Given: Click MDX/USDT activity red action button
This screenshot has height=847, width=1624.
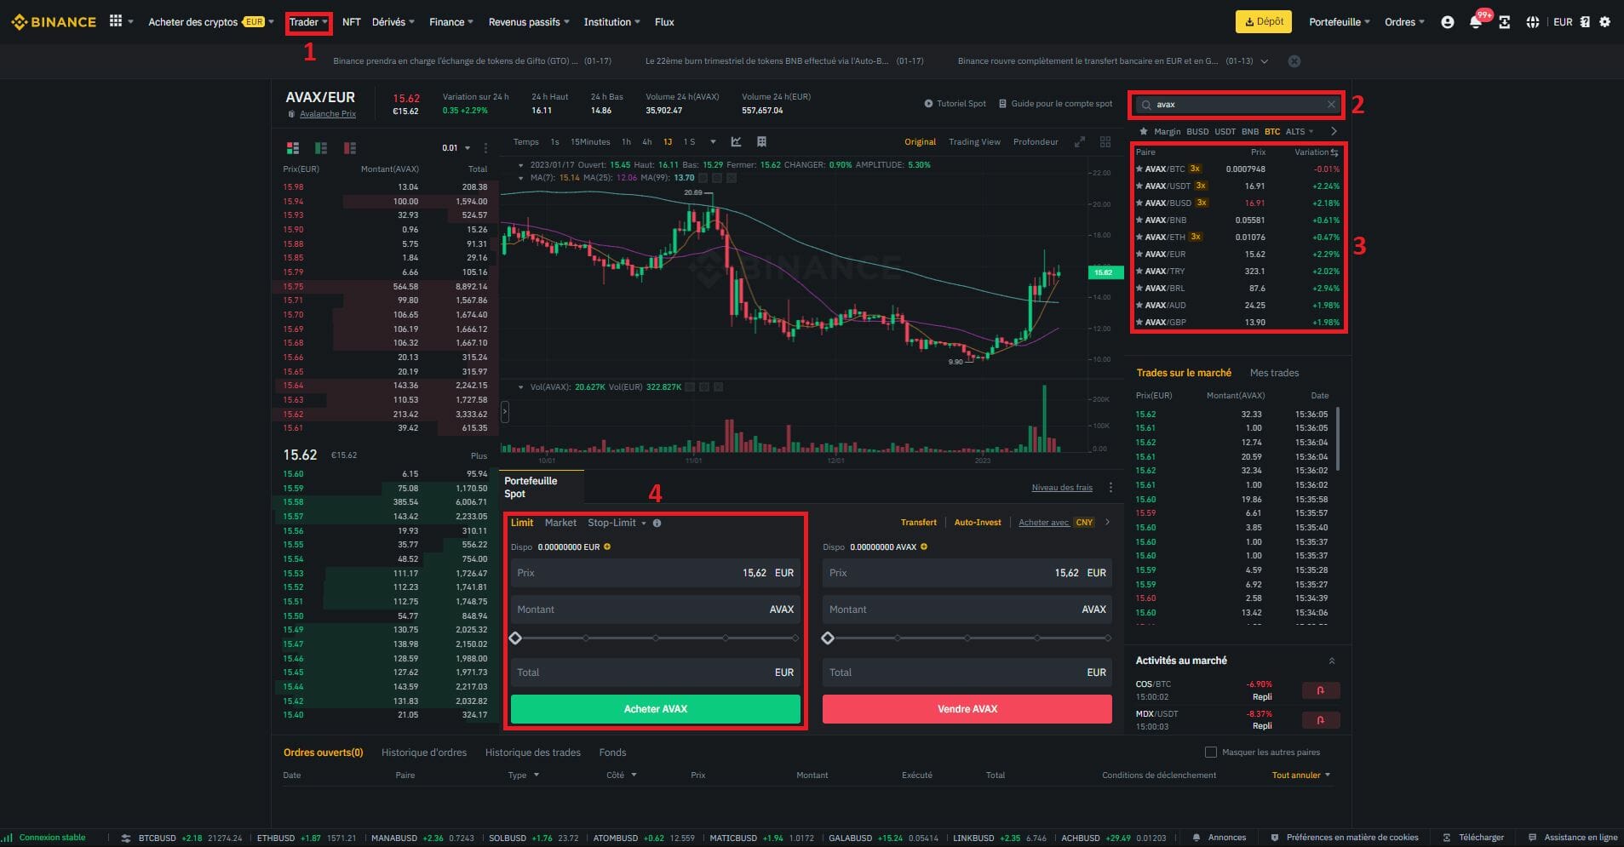Looking at the screenshot, I should pos(1321,720).
